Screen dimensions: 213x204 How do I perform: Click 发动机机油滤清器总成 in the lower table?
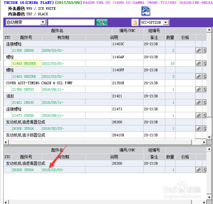(x=26, y=163)
